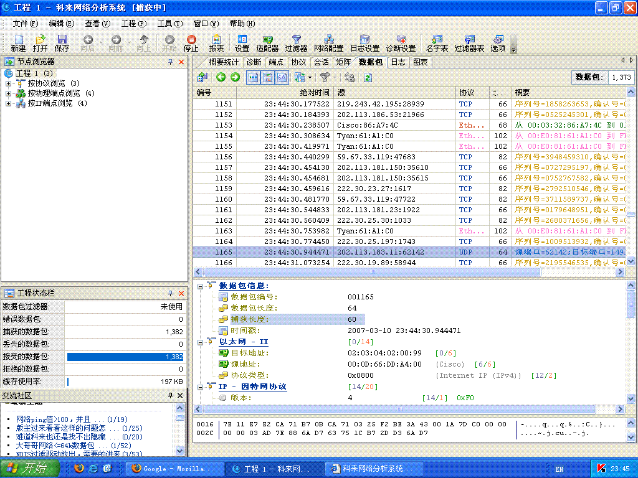Switch to the 矩阵 tab
This screenshot has width=638, height=478.
pos(343,62)
